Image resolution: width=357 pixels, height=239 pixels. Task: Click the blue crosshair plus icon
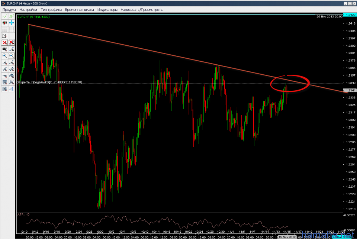(x=12, y=23)
